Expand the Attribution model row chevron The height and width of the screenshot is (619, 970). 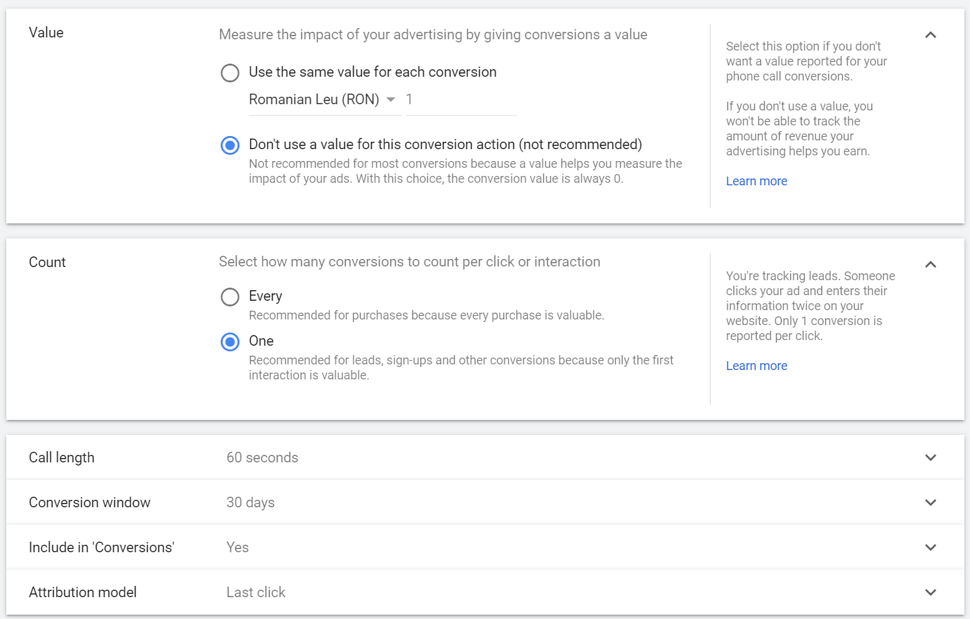tap(930, 593)
